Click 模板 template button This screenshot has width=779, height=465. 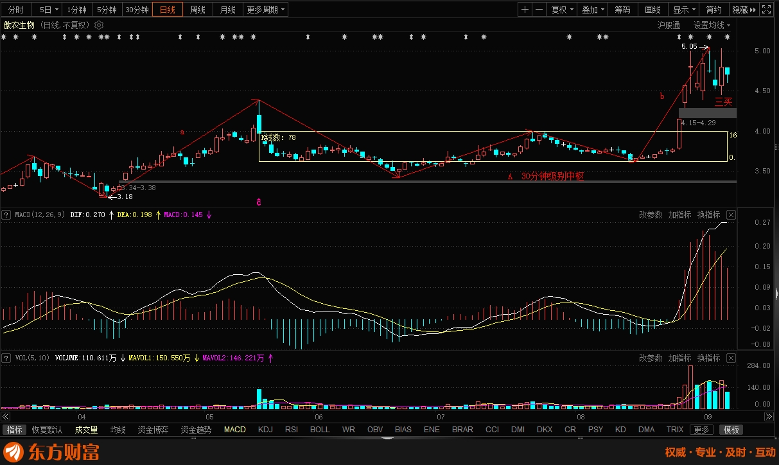(x=731, y=430)
